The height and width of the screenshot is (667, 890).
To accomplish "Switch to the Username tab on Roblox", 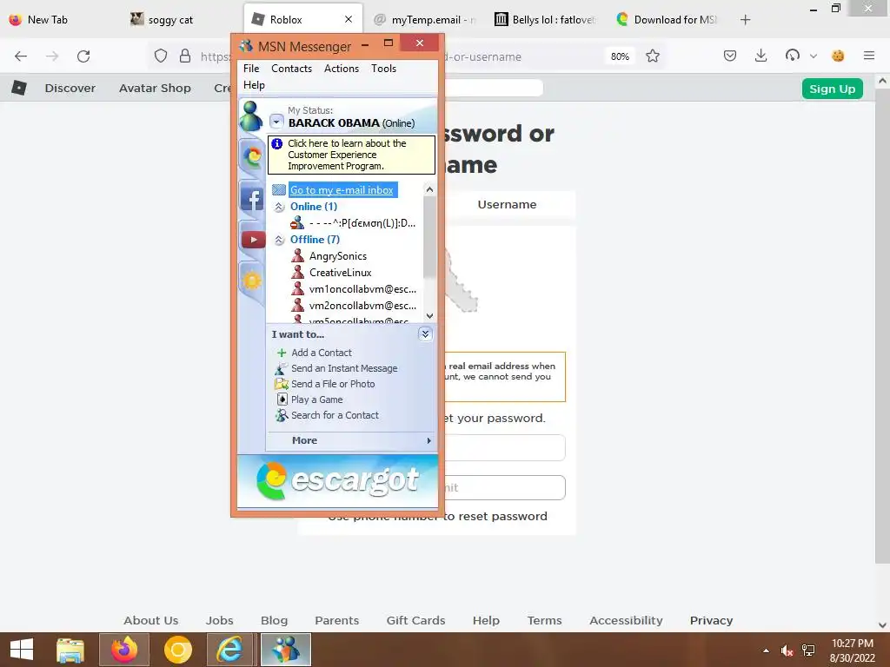I will [507, 205].
